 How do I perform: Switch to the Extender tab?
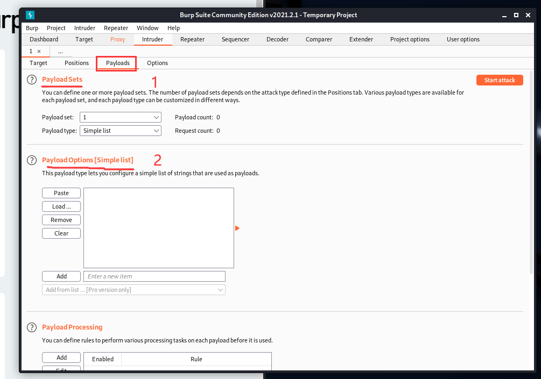point(361,39)
